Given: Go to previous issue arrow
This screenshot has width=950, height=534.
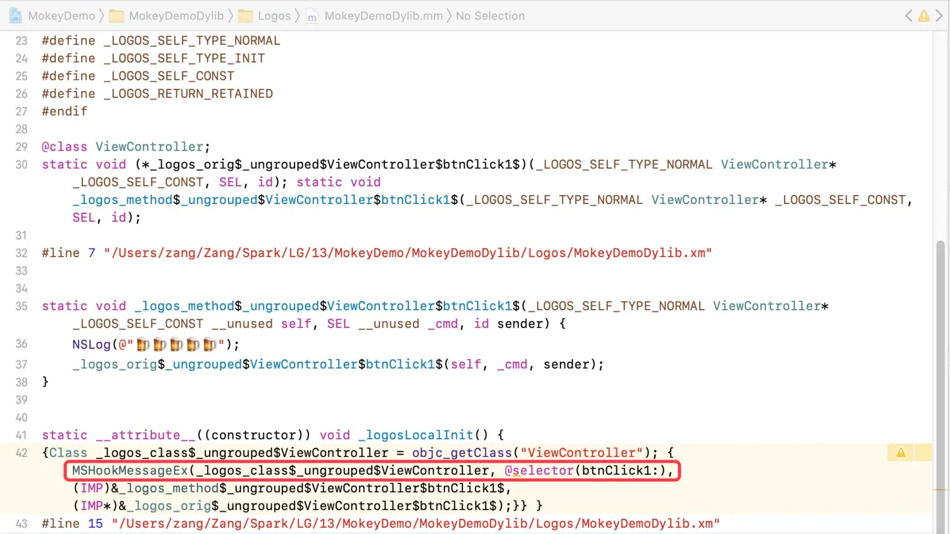Looking at the screenshot, I should [x=909, y=16].
